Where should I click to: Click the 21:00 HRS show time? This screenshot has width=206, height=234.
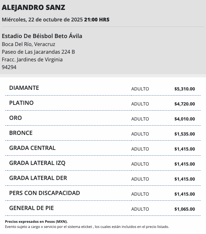tap(97, 19)
